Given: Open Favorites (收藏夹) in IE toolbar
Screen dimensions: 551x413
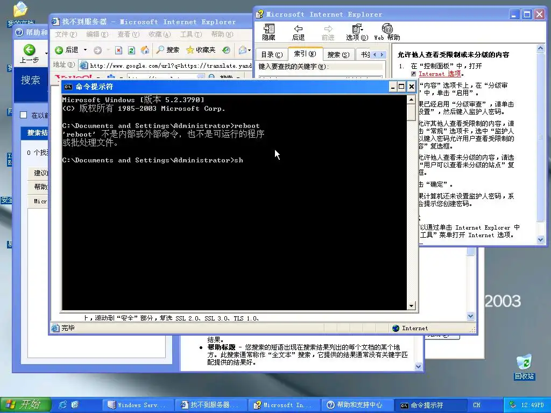Looking at the screenshot, I should click(x=201, y=50).
